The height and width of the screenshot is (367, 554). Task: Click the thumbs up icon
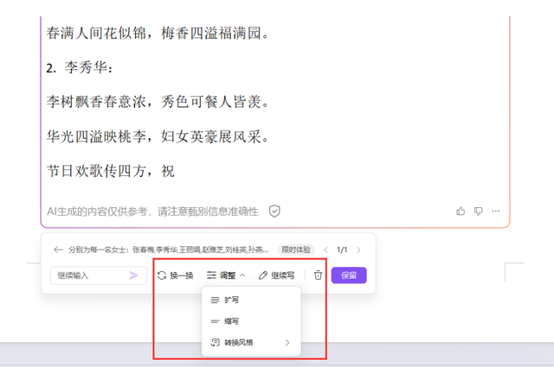tap(461, 212)
